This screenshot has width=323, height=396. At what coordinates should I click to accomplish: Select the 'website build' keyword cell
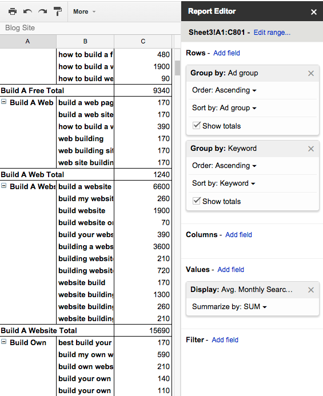(85, 283)
